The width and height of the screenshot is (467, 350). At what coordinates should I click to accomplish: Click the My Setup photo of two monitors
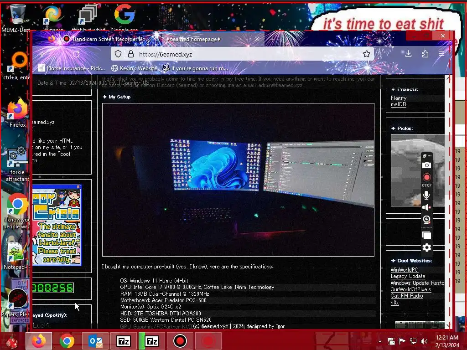(238, 180)
